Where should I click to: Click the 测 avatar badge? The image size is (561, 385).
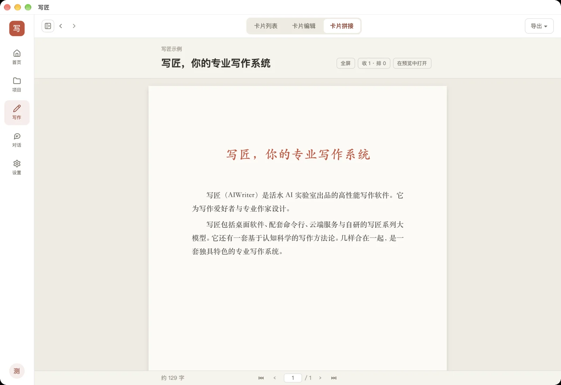pos(17,371)
